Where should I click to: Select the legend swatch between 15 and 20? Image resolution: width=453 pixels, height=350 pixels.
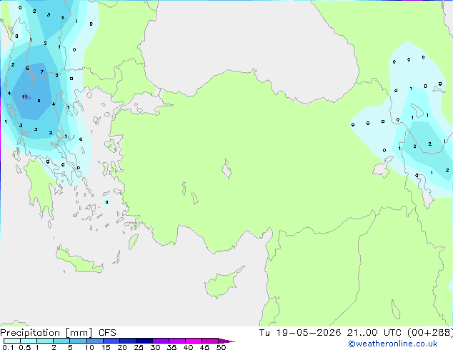point(111,341)
